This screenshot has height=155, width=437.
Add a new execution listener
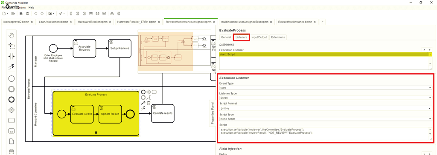click(429, 50)
